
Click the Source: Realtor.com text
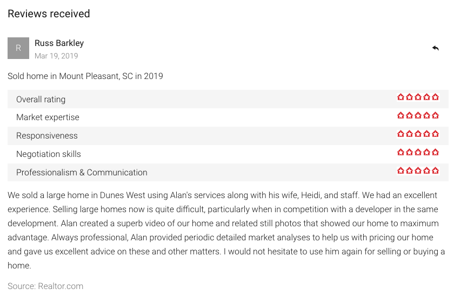[x=45, y=286]
